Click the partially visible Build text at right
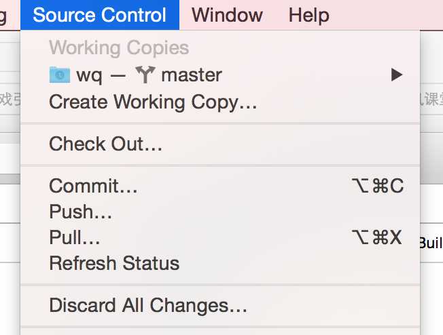Screen dimensions: 443x335 tap(431, 243)
